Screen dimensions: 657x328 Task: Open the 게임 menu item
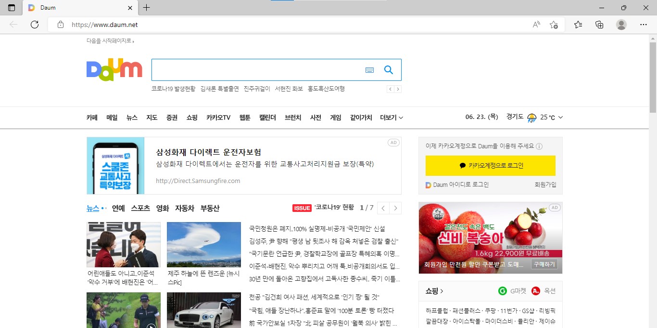coord(336,118)
